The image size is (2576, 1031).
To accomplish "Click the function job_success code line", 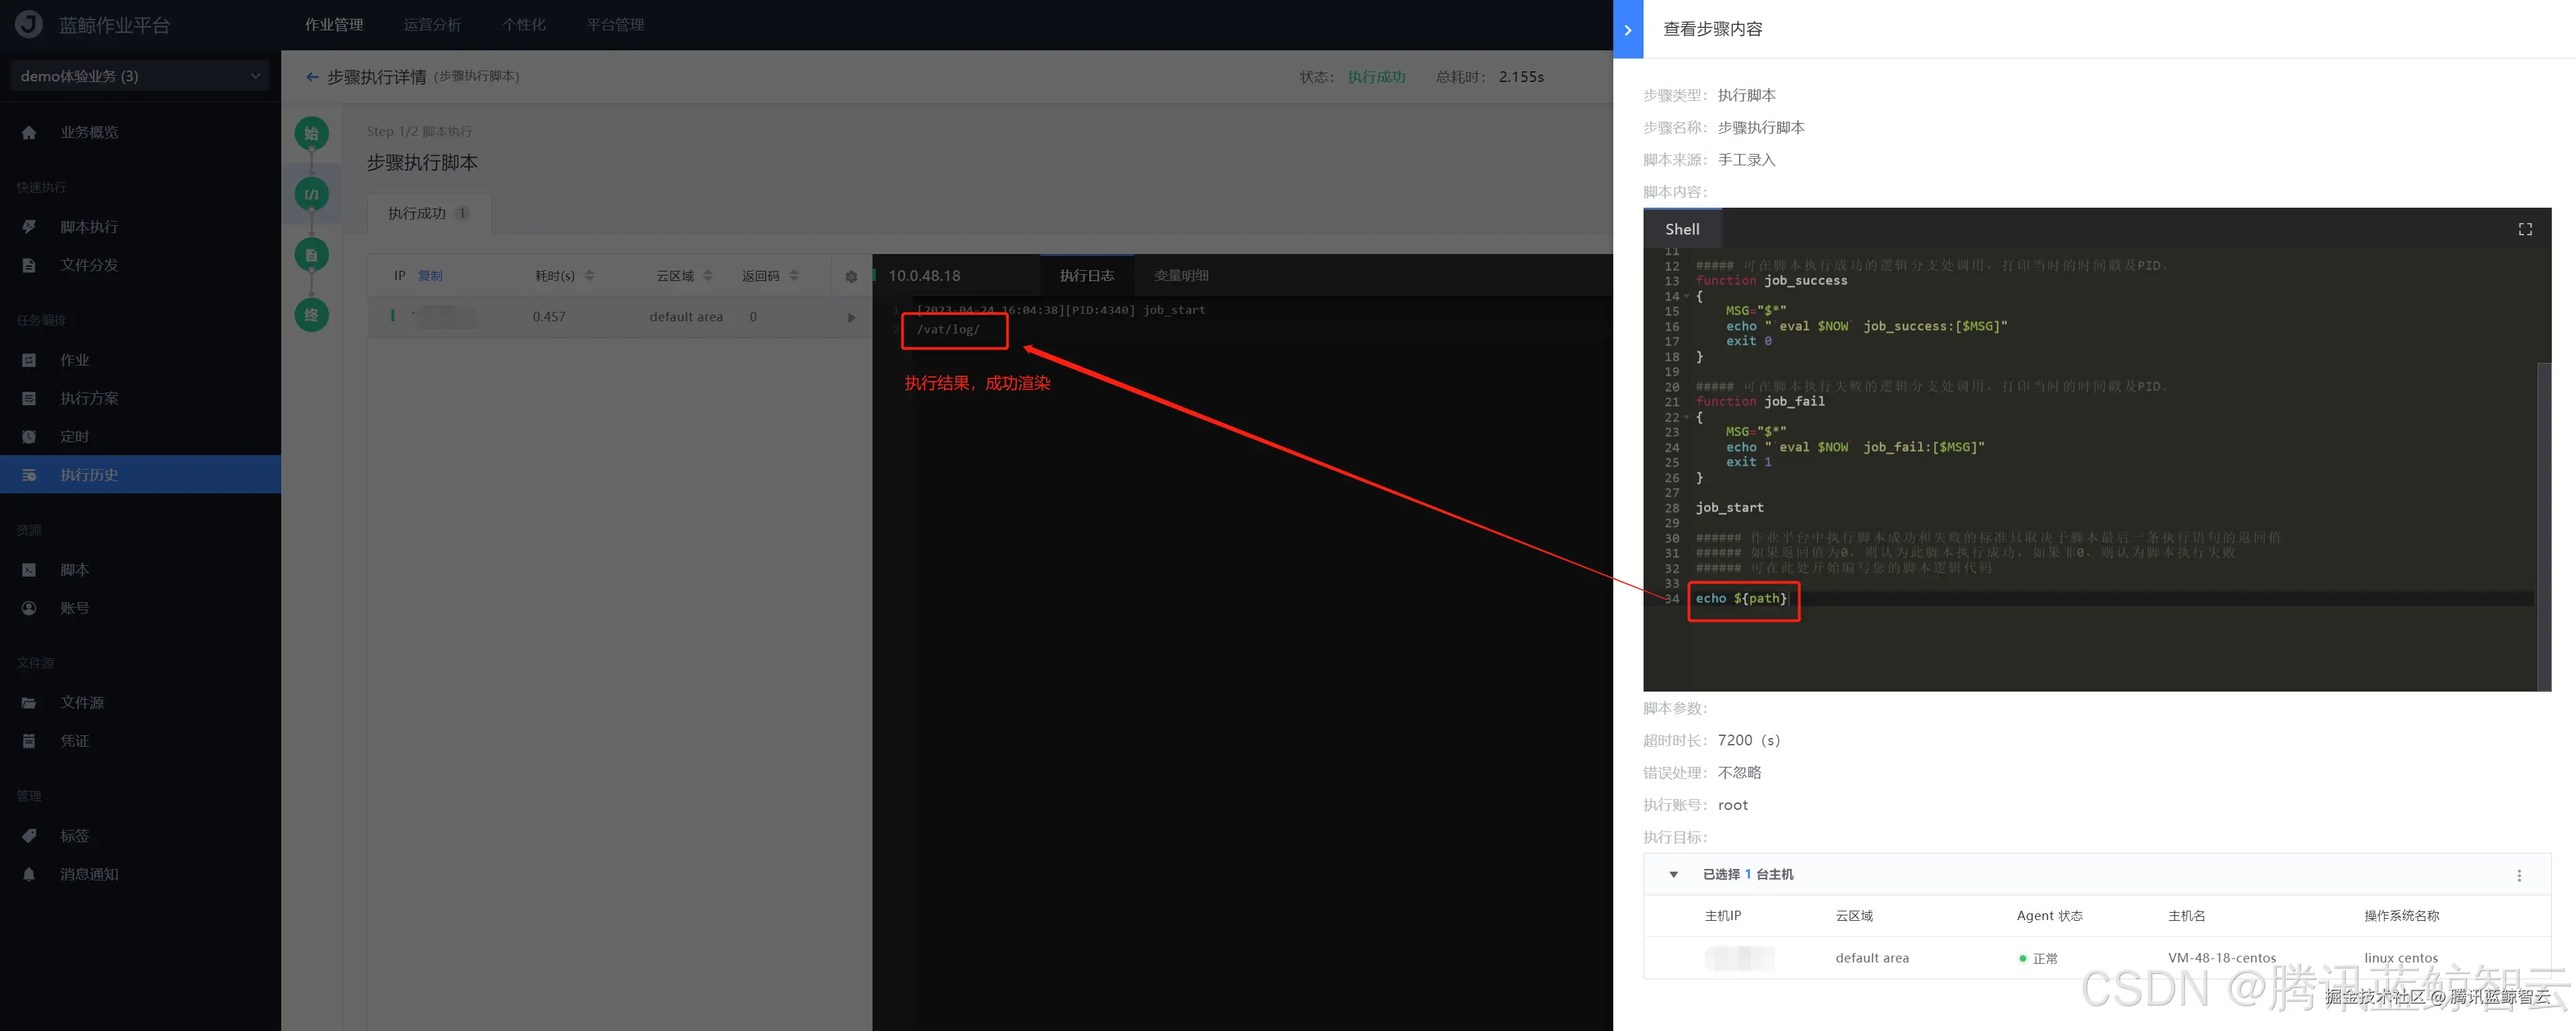I will (1771, 281).
